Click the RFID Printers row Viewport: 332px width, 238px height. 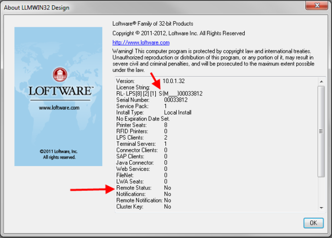(142, 131)
